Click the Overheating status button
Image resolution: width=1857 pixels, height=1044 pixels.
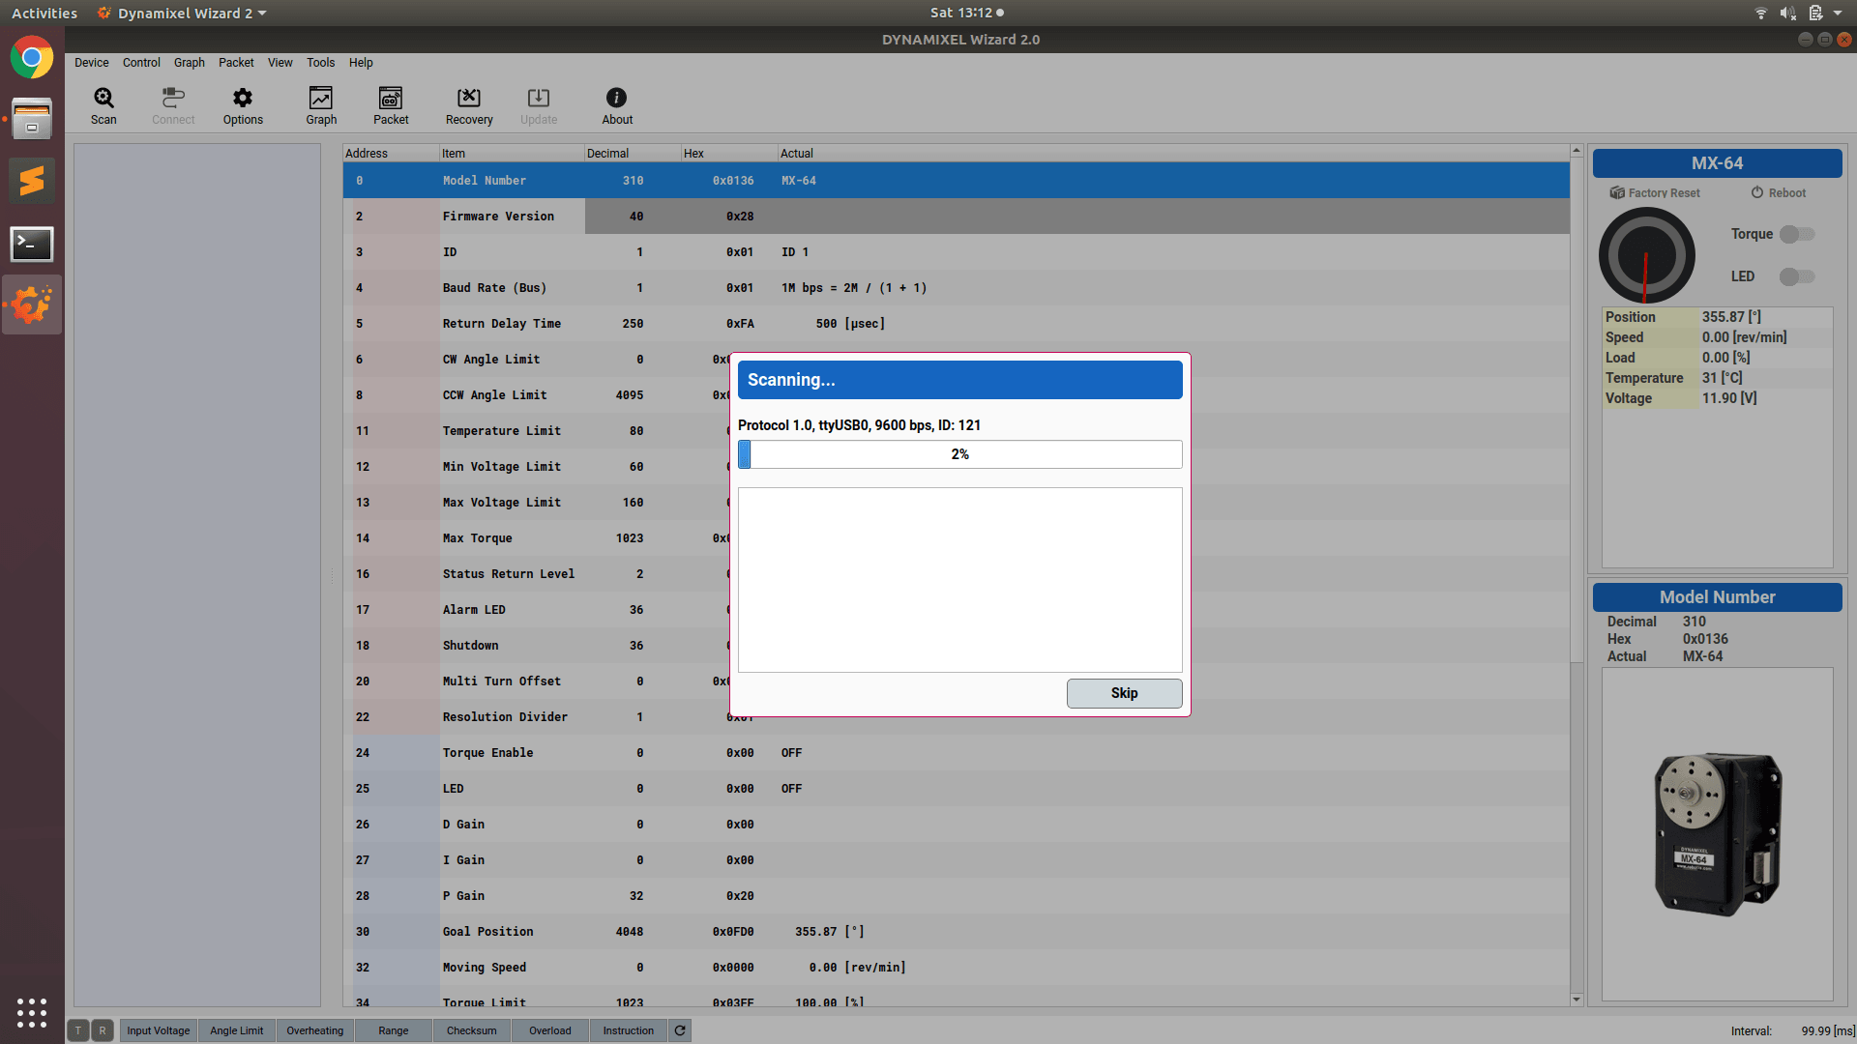[x=314, y=1030]
